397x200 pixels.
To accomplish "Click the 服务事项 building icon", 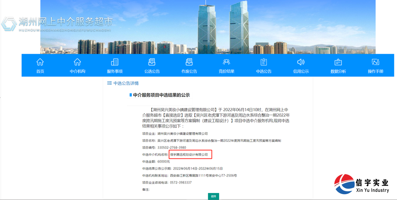I will tap(115, 62).
